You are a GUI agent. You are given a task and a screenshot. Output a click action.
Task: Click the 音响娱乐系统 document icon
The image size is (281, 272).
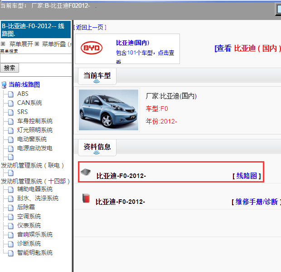point(10,235)
